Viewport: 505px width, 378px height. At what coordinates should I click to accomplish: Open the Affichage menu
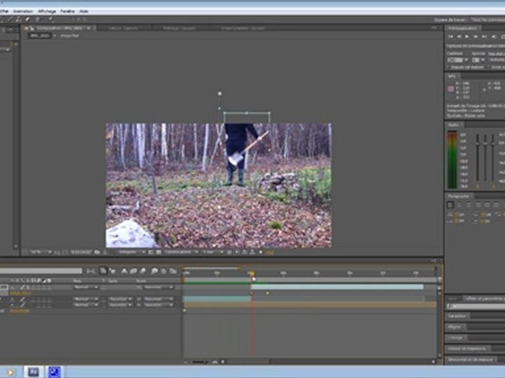click(47, 11)
